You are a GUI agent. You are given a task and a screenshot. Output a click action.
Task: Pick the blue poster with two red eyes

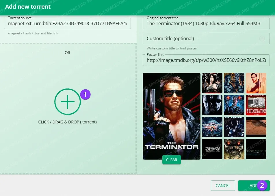click(234, 105)
